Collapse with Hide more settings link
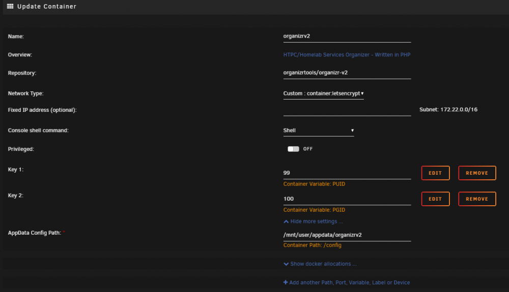The width and height of the screenshot is (509, 292). point(313,221)
